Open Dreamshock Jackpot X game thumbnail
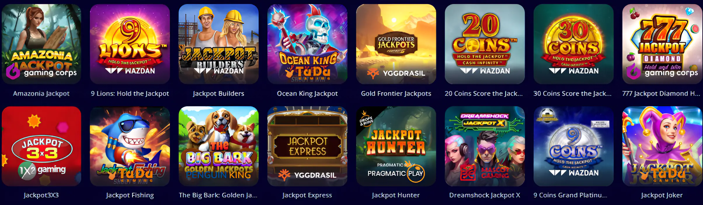Image resolution: width=703 pixels, height=205 pixels. (x=485, y=146)
